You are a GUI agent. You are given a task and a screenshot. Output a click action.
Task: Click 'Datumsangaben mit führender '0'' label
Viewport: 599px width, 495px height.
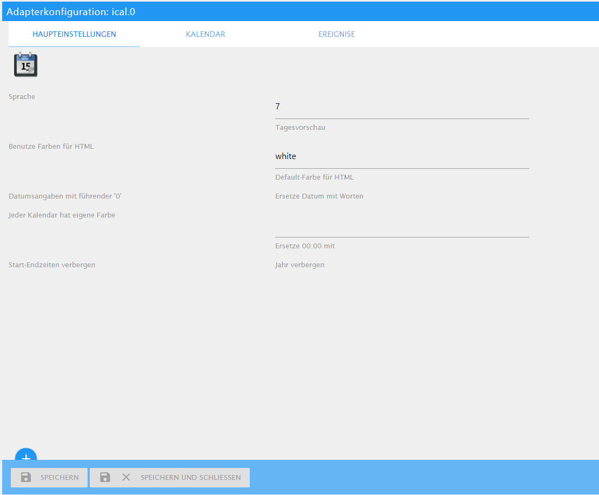pos(65,196)
